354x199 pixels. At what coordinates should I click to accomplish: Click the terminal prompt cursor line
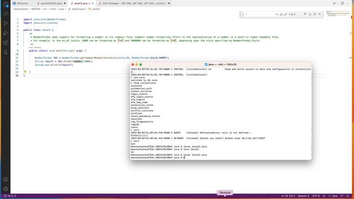click(158, 158)
